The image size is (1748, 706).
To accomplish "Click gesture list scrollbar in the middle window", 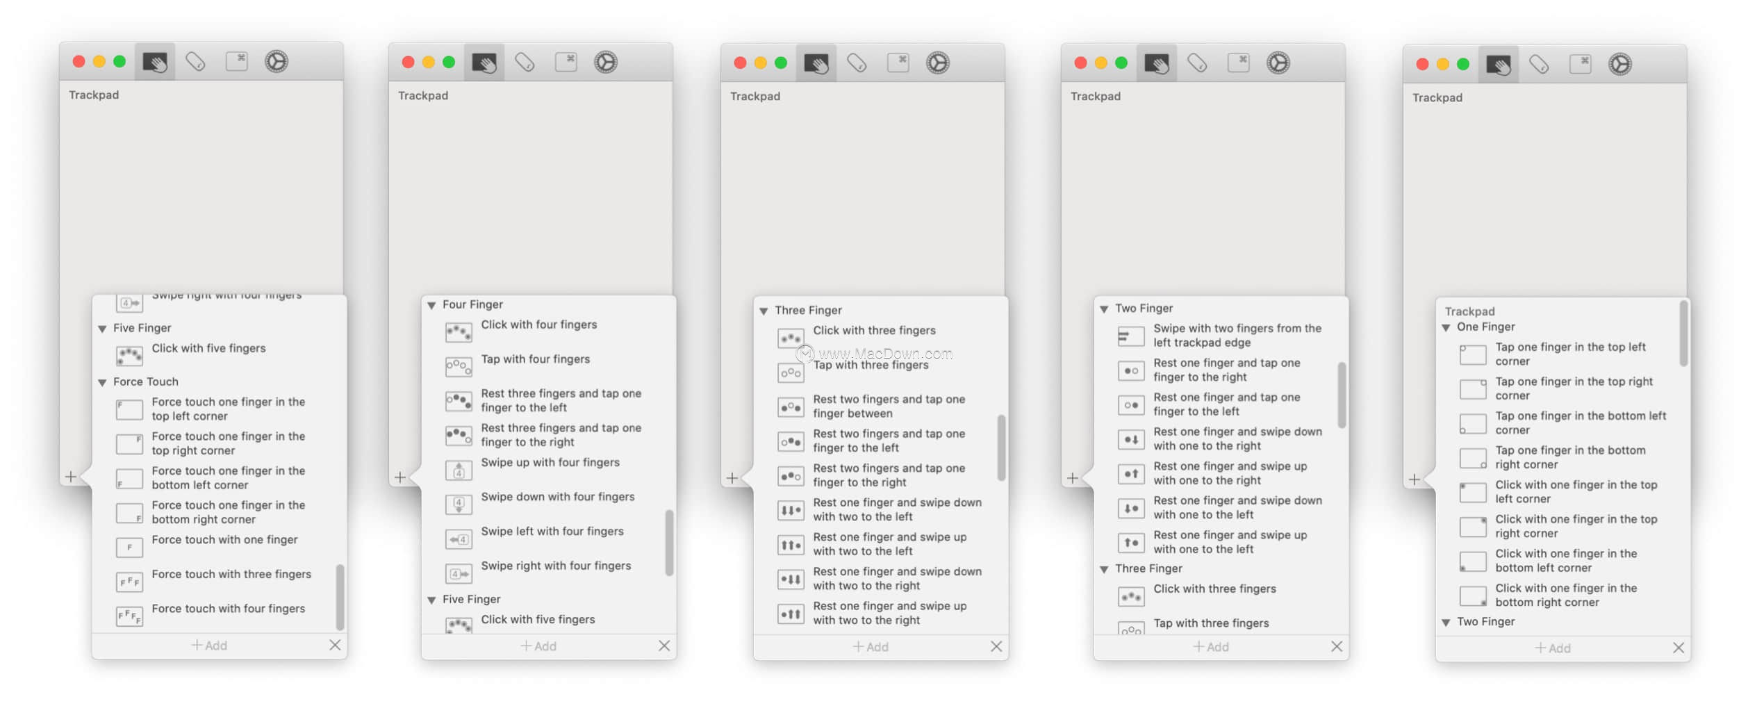I will [x=1001, y=448].
